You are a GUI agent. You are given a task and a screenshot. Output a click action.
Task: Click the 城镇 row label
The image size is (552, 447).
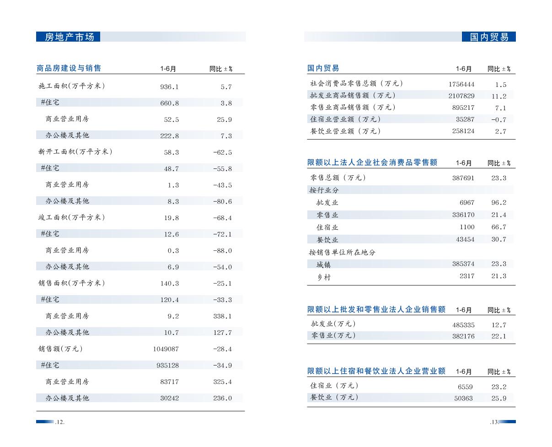323,264
